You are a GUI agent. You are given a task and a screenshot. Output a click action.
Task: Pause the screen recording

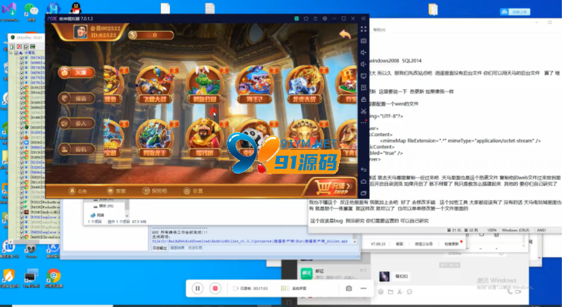(x=198, y=288)
